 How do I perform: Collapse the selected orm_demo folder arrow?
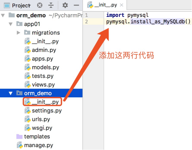[11, 93]
